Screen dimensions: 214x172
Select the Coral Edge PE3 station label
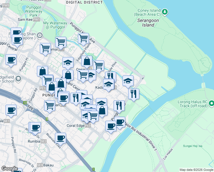79,126
